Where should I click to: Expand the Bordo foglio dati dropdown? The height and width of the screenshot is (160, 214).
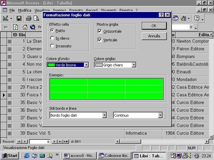pos(104,115)
